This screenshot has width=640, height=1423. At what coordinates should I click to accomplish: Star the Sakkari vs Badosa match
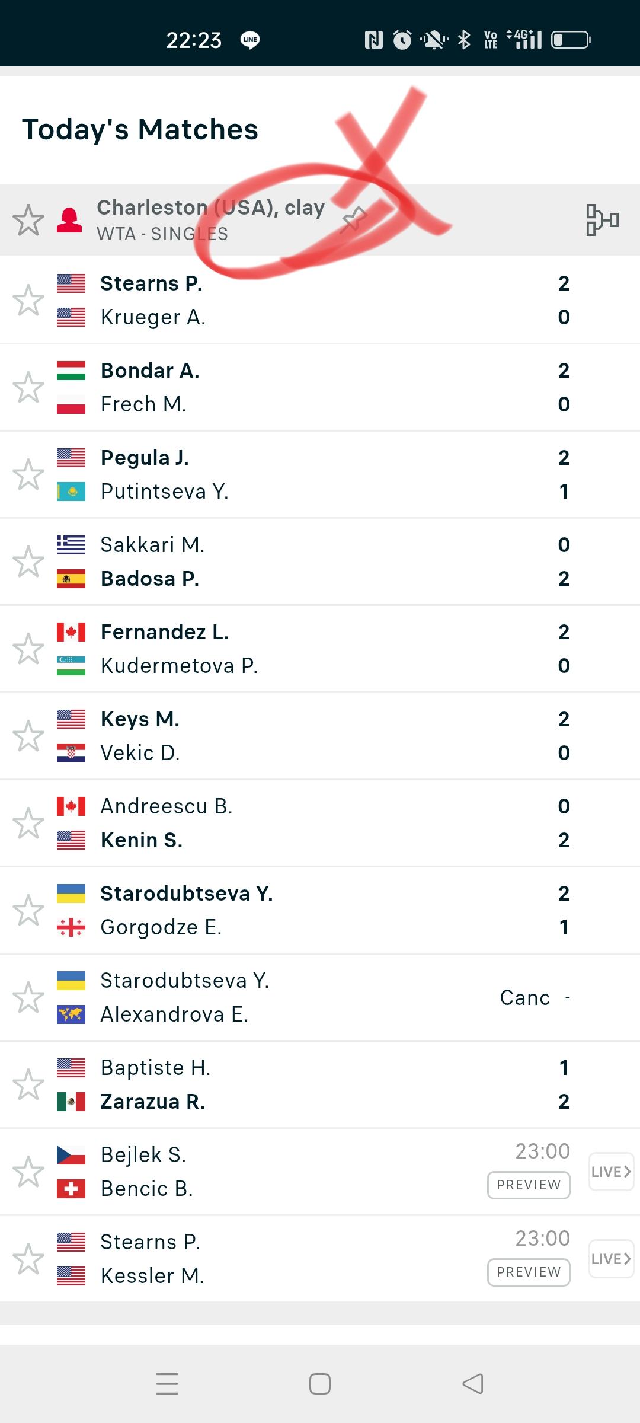pyautogui.click(x=28, y=561)
